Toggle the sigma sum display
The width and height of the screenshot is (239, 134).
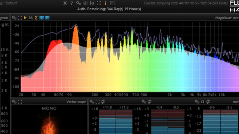(36, 18)
